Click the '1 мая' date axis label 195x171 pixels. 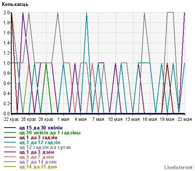(63, 119)
